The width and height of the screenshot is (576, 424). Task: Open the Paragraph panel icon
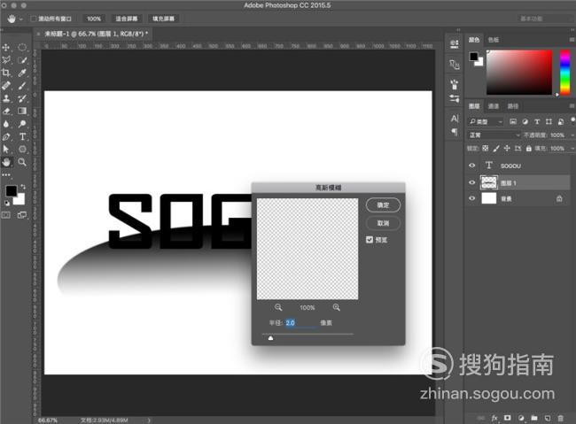click(x=455, y=131)
